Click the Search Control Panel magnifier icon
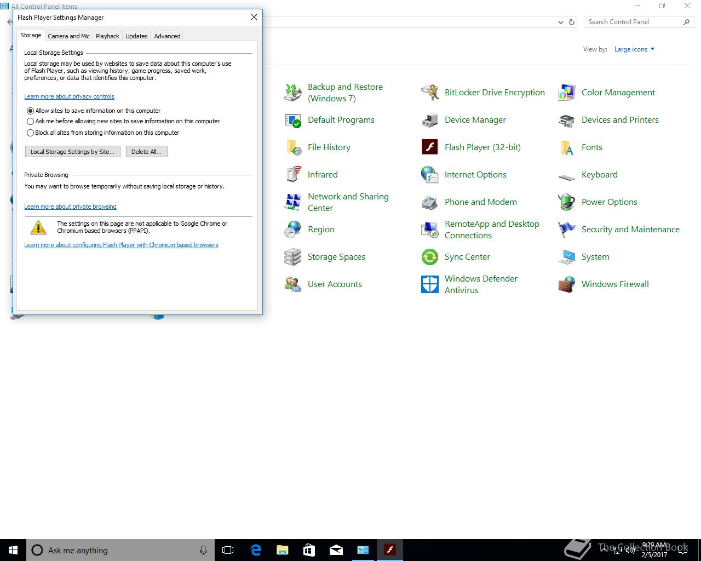701x561 pixels. pyautogui.click(x=686, y=22)
